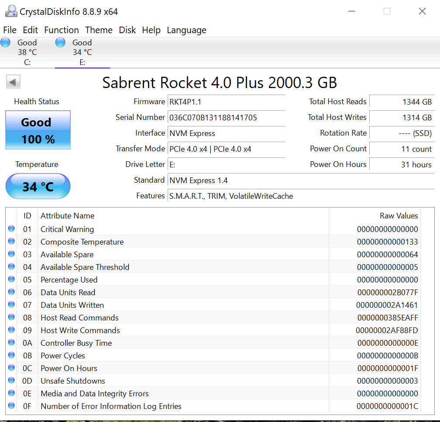The height and width of the screenshot is (422, 440).
Task: Open the Disk menu
Action: tap(127, 30)
